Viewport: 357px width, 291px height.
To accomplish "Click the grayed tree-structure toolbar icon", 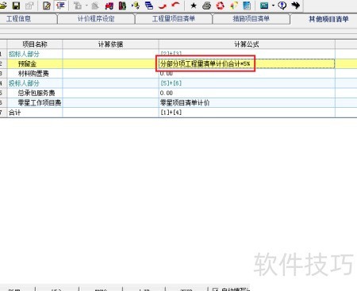I will (x=78, y=6).
